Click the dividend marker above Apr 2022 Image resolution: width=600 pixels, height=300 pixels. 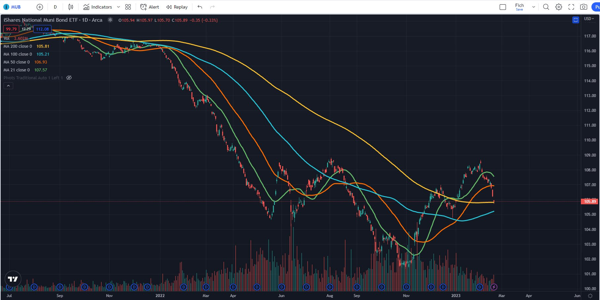point(233,287)
